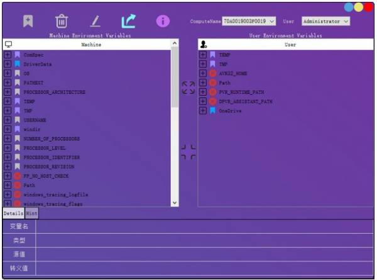
Task: Select the DPVR_ASSISTANT_PATH user variable
Action: point(245,101)
